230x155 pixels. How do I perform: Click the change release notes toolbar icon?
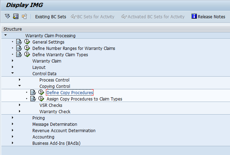click(x=24, y=17)
